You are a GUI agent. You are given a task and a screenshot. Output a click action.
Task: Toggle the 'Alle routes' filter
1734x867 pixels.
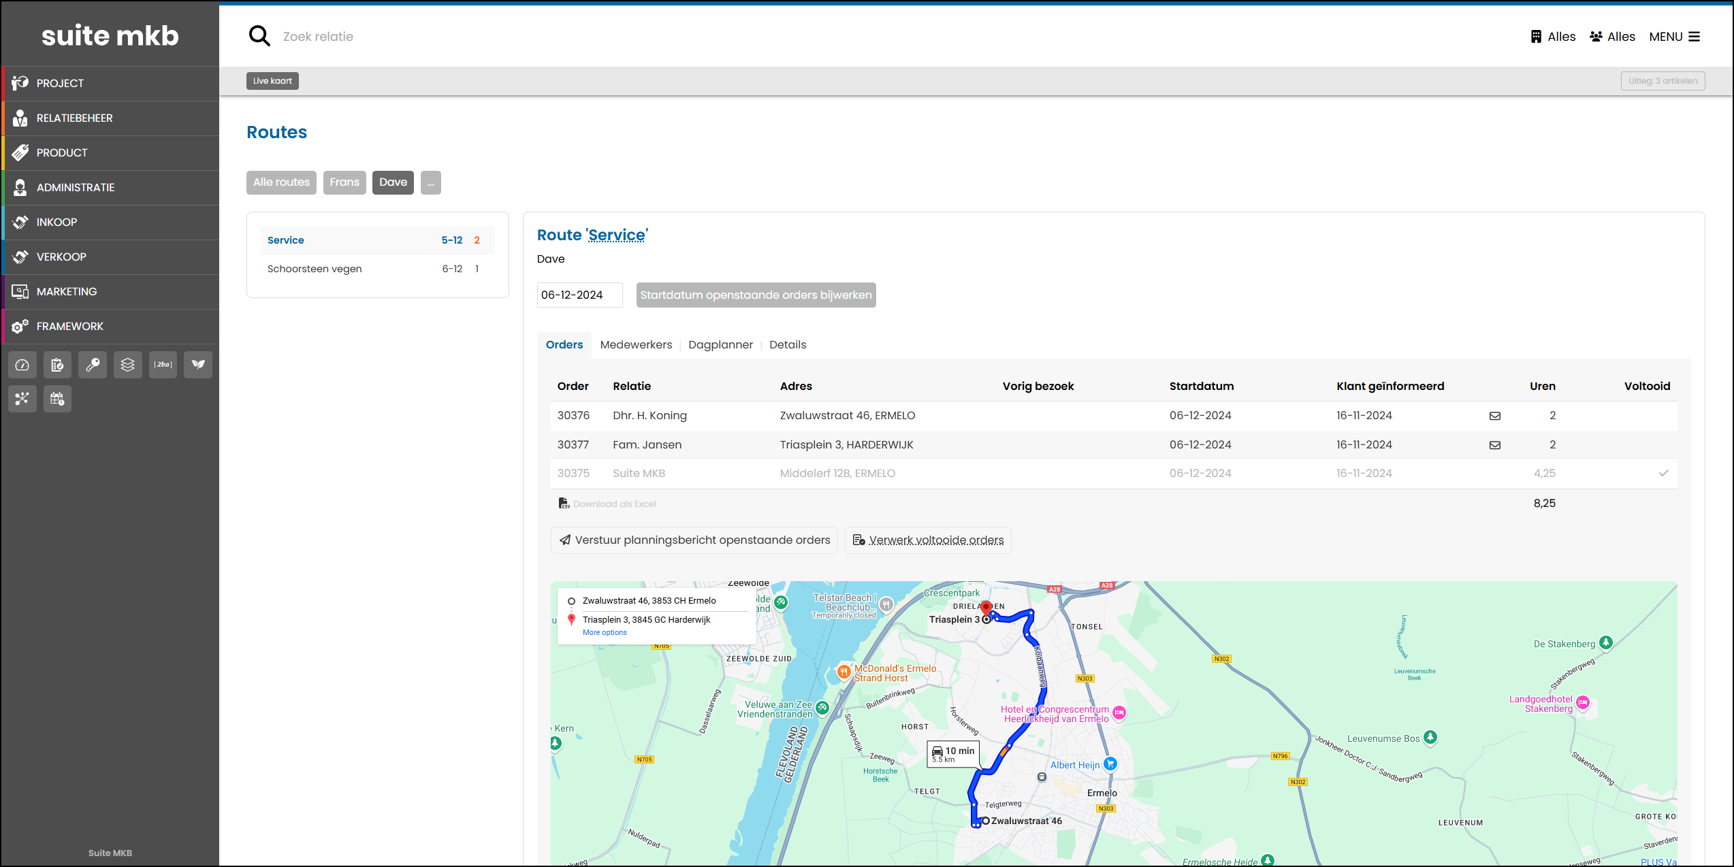281,182
